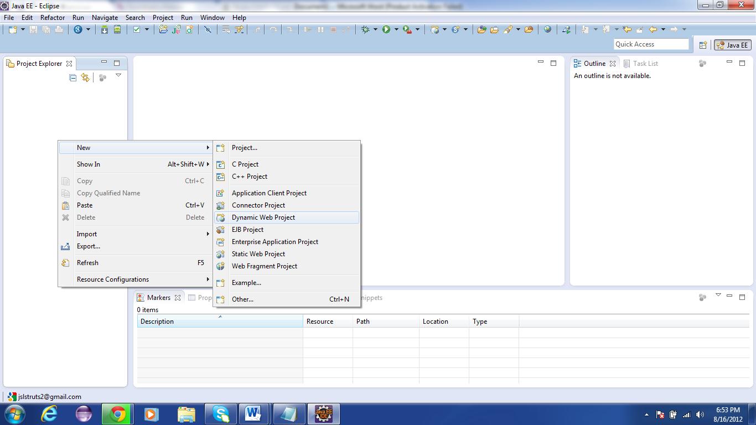Click Export... in the context menu

point(136,246)
